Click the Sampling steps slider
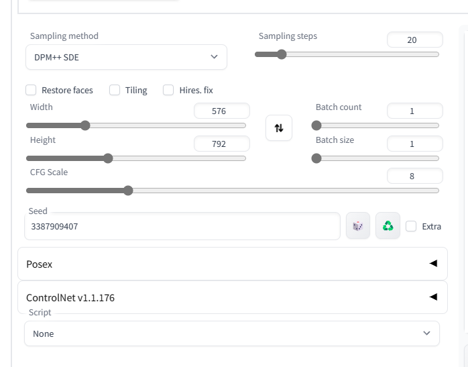 347,54
